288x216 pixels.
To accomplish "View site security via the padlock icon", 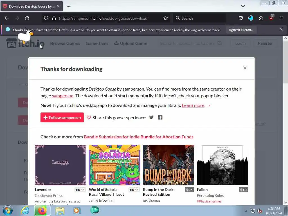I will (x=54, y=18).
